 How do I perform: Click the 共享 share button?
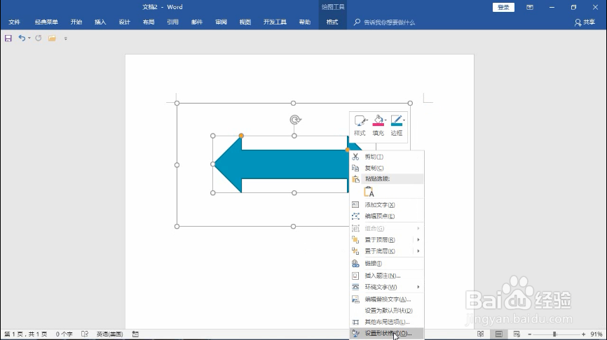[585, 22]
